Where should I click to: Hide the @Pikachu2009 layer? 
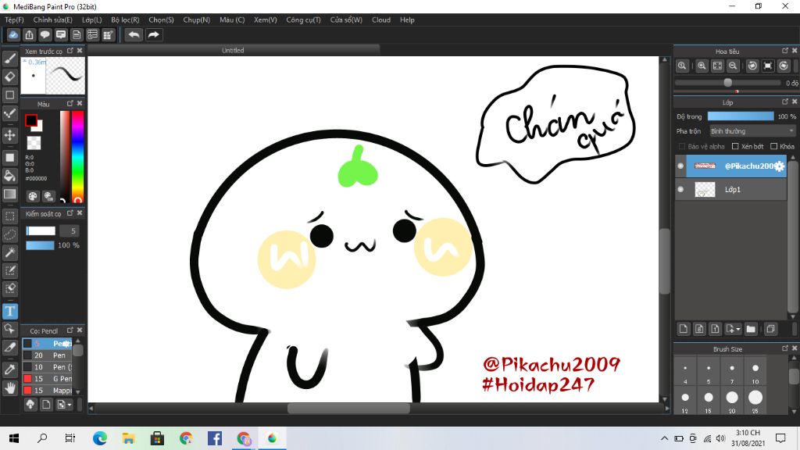tap(680, 166)
